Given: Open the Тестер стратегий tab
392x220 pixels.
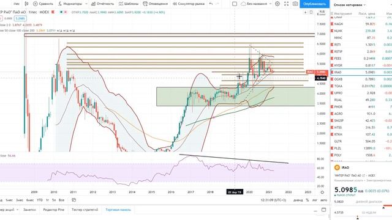Looking at the screenshot, I should (x=85, y=210).
